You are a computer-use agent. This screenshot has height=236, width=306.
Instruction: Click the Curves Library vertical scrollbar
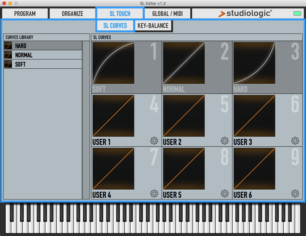86,120
